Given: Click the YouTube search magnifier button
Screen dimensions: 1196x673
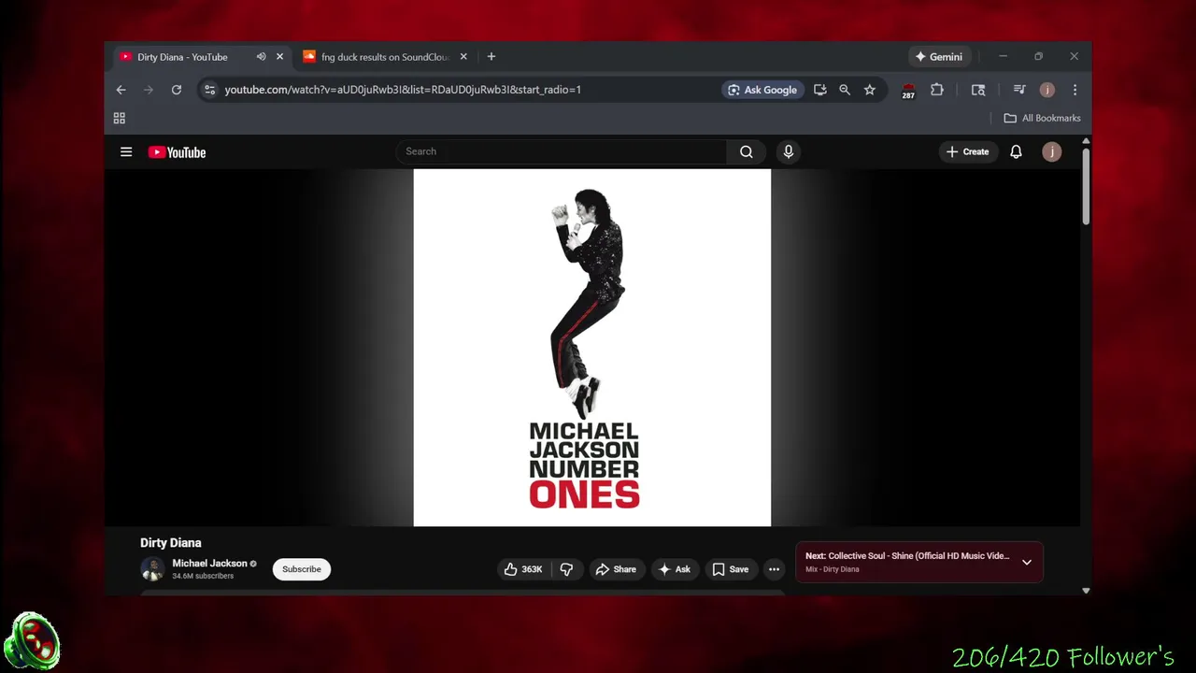Looking at the screenshot, I should [x=746, y=151].
